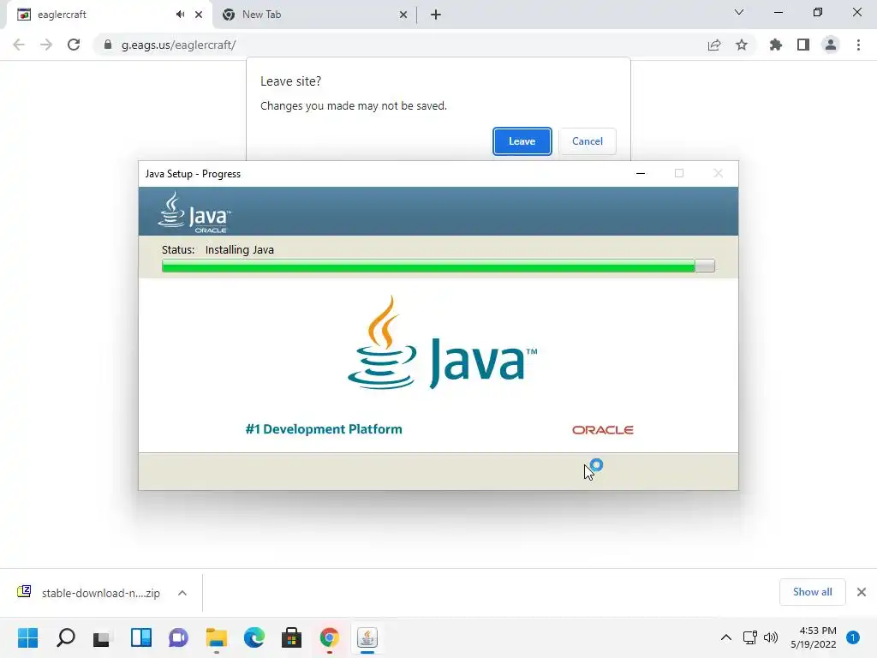Share this page icon
Screen dimensions: 877x658
(714, 45)
